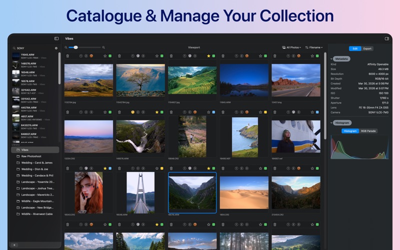Trash the selected 16578.ARW photo
Screen dimensions: 400x250
pyautogui.click(x=171, y=168)
